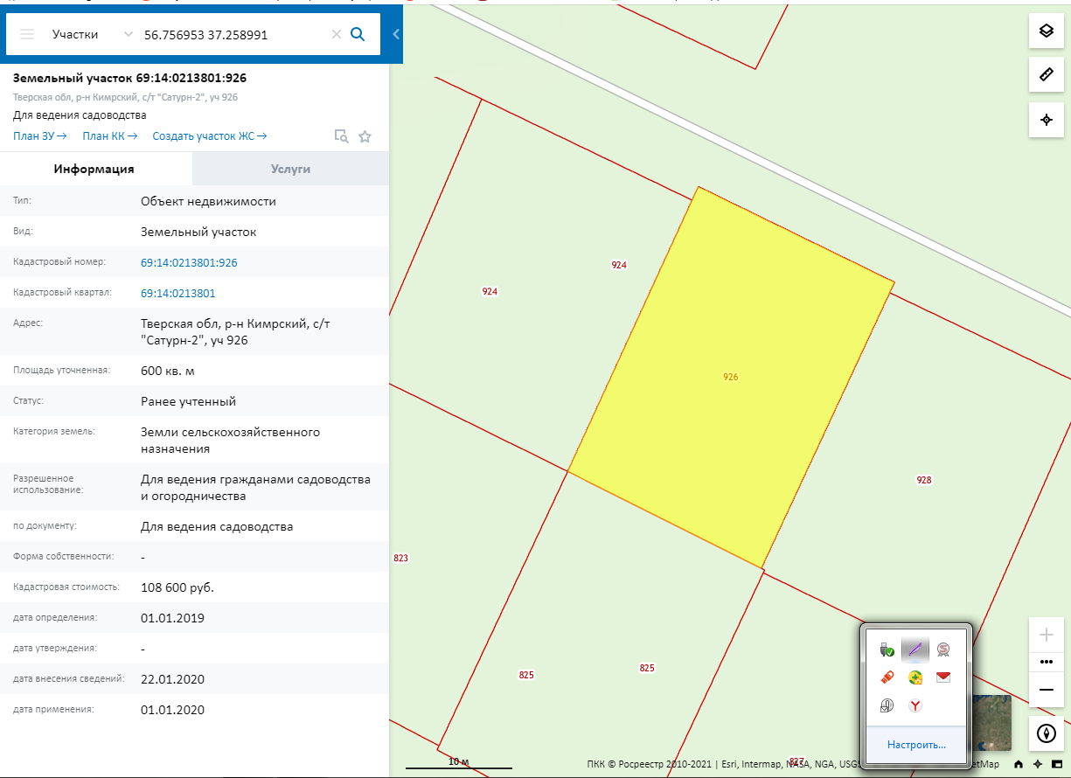Click the date value 22.01.2020
This screenshot has height=778, width=1071.
coord(173,679)
